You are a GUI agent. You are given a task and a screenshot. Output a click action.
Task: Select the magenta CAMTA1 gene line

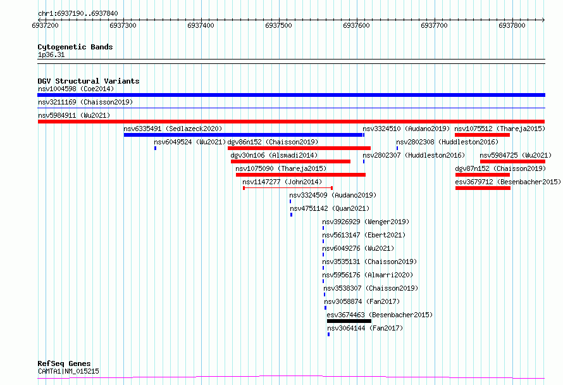[291, 377]
